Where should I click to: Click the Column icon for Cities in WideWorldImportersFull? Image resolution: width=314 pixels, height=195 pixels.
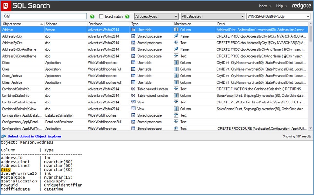(x=176, y=69)
